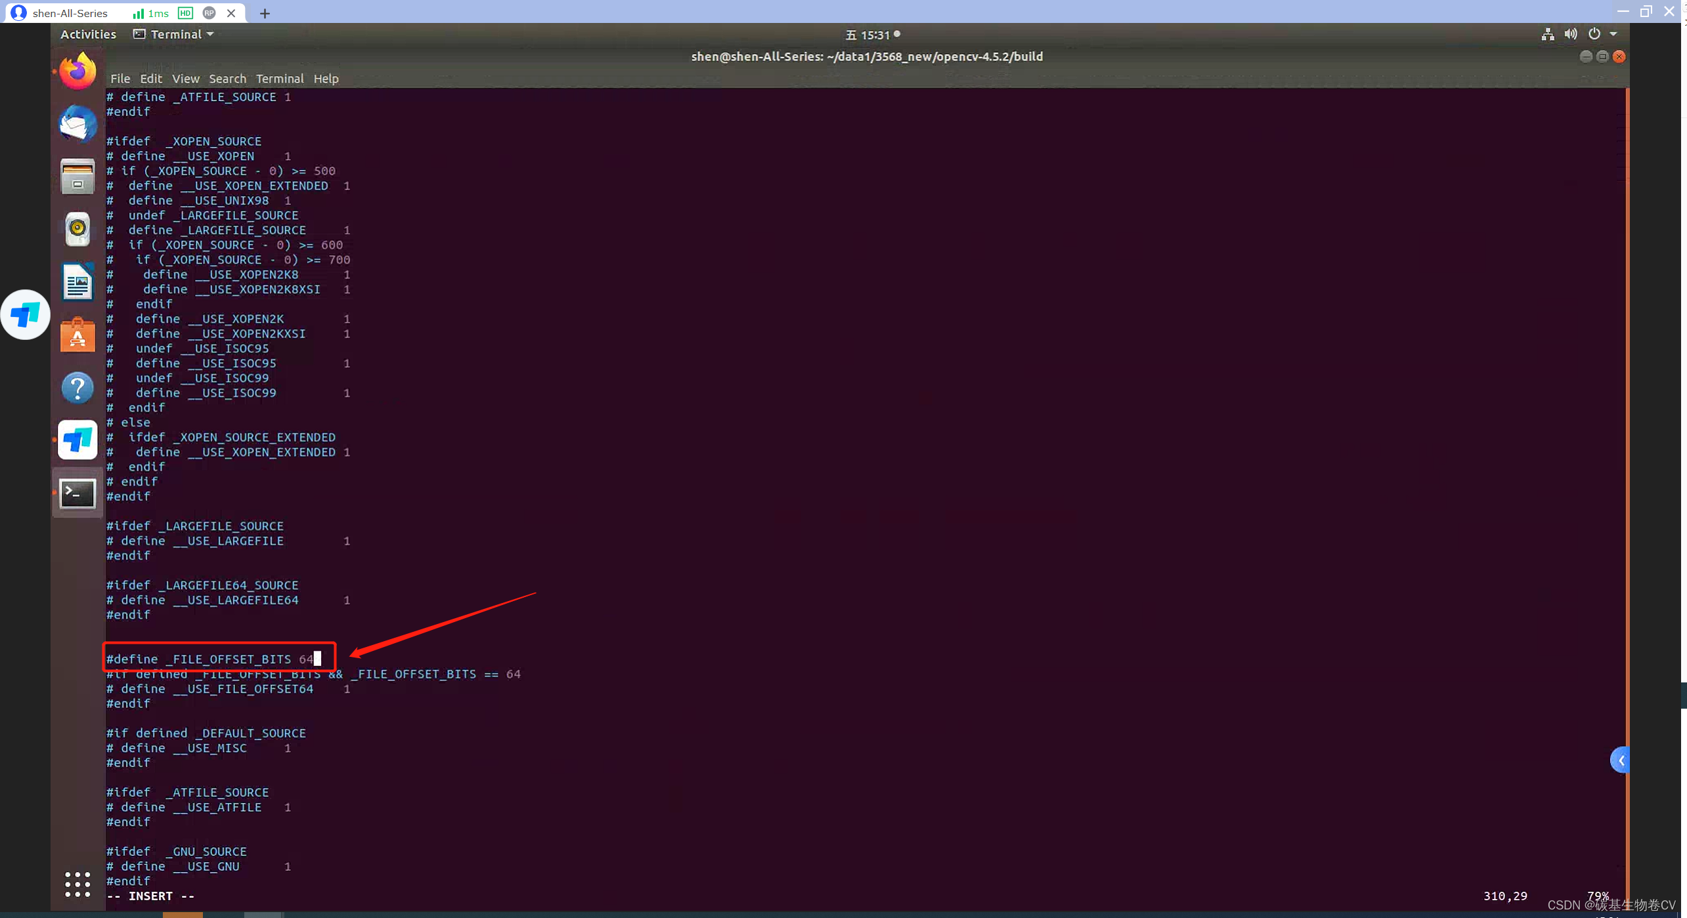This screenshot has width=1687, height=918.
Task: Click '# define __USE_LARGEFILE64' line
Action: (228, 600)
